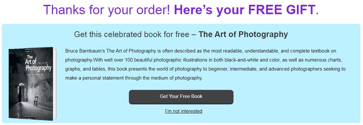Open the Art of Photography book cover image
This screenshot has height=125, width=363.
pyautogui.click(x=32, y=83)
